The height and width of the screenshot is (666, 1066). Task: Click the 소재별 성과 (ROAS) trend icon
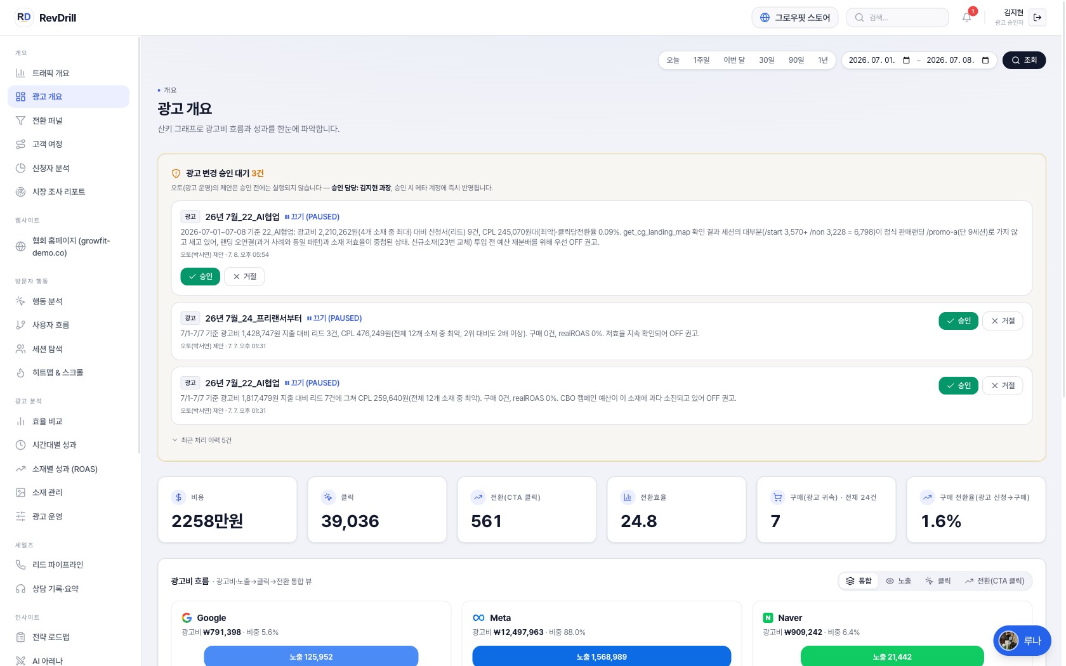[x=20, y=469]
